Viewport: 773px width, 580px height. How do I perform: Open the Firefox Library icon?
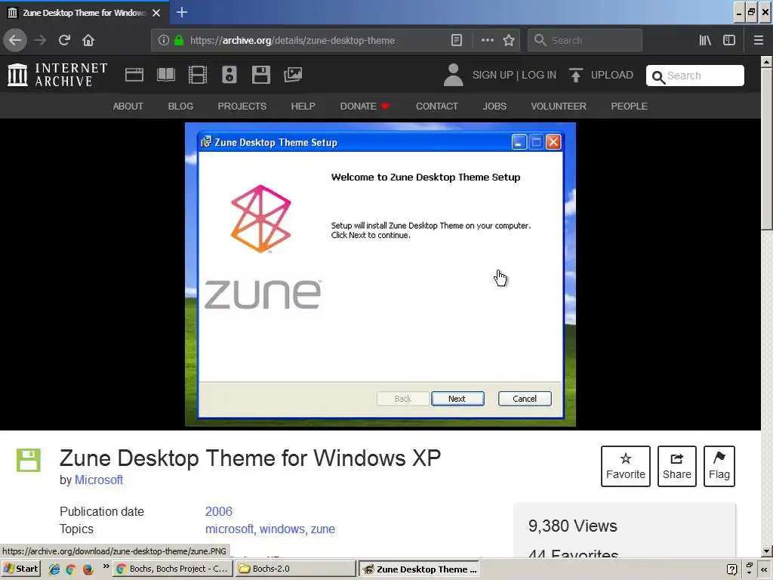tap(705, 40)
